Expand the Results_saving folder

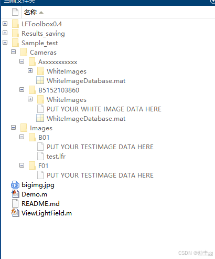5,33
